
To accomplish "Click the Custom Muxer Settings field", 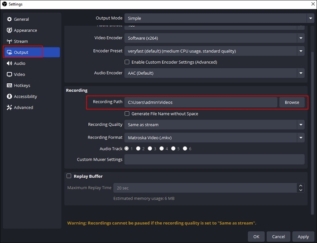I will 214,159.
